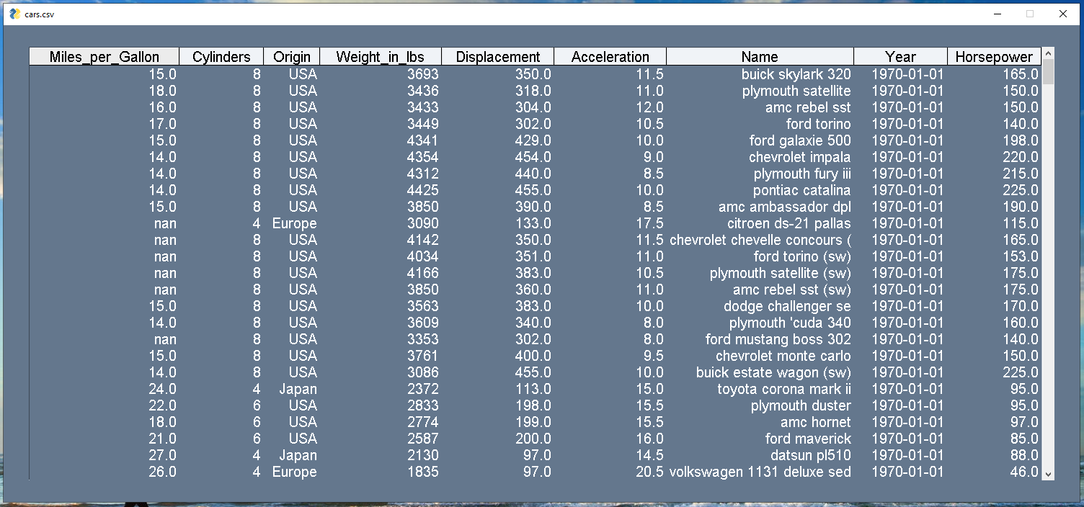Click acceleration value 20.5
This screenshot has height=507, width=1084.
(x=649, y=472)
